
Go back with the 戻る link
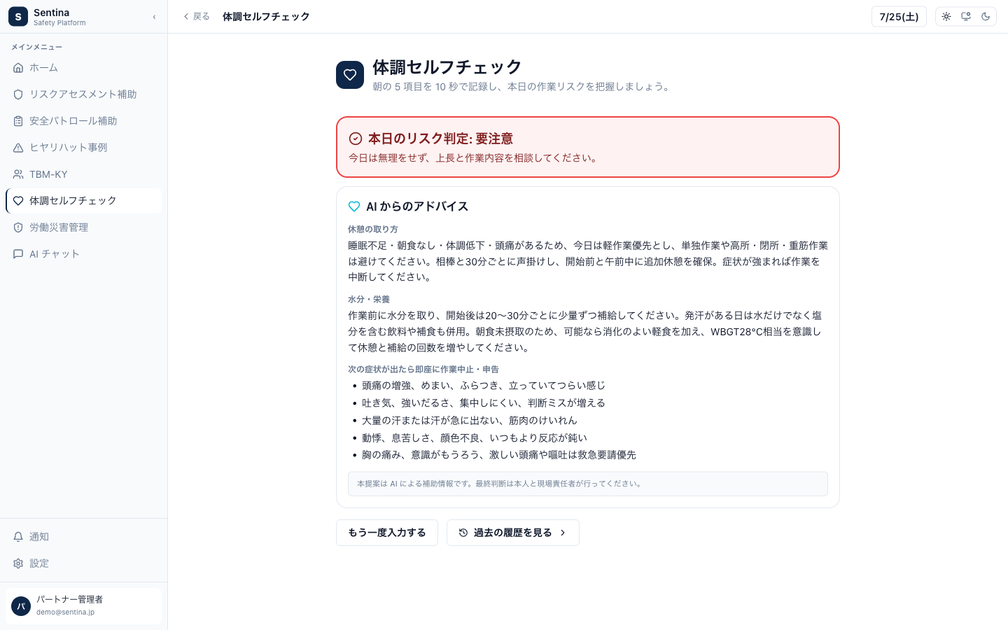[197, 17]
